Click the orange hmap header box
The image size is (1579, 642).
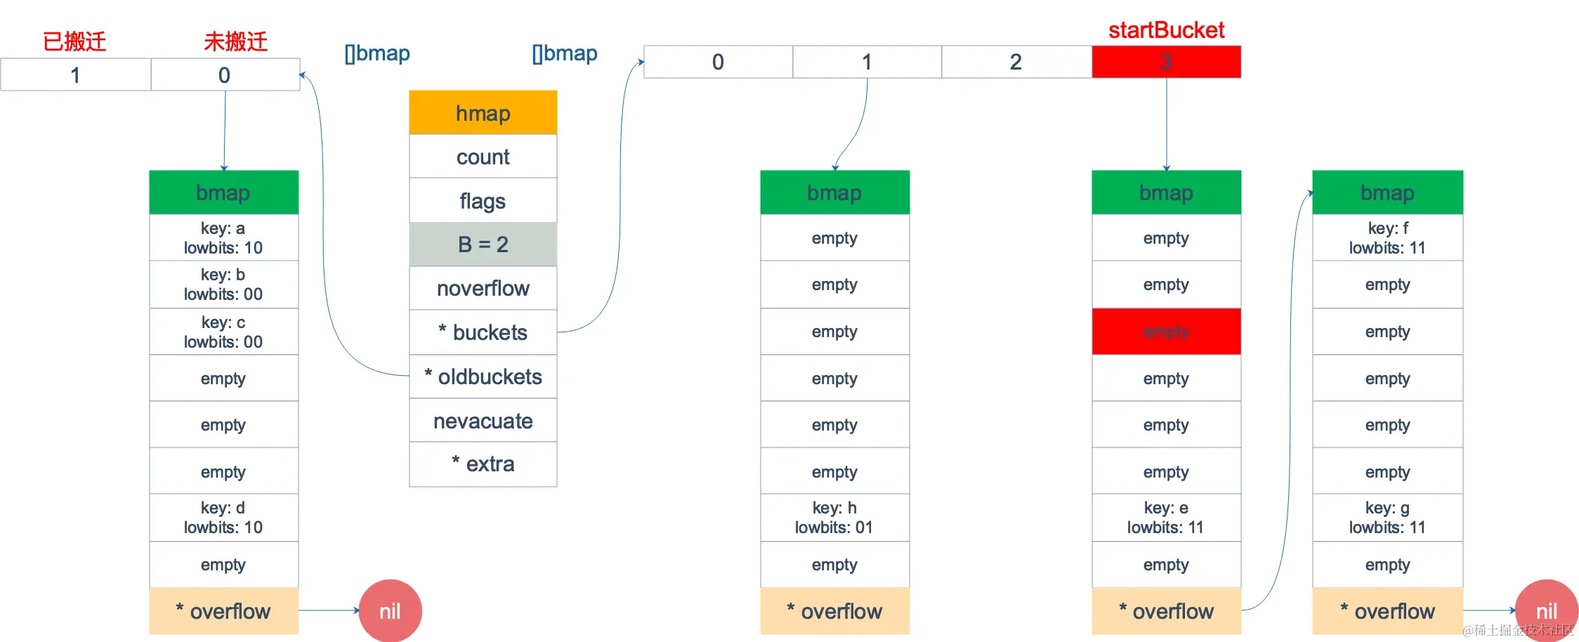pyautogui.click(x=483, y=112)
